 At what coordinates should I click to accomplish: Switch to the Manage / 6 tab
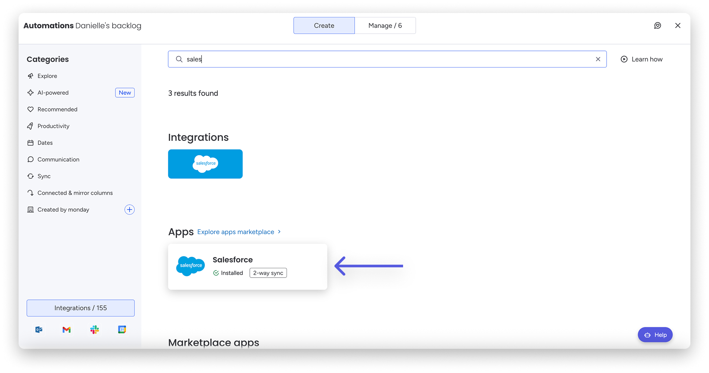[x=385, y=26]
